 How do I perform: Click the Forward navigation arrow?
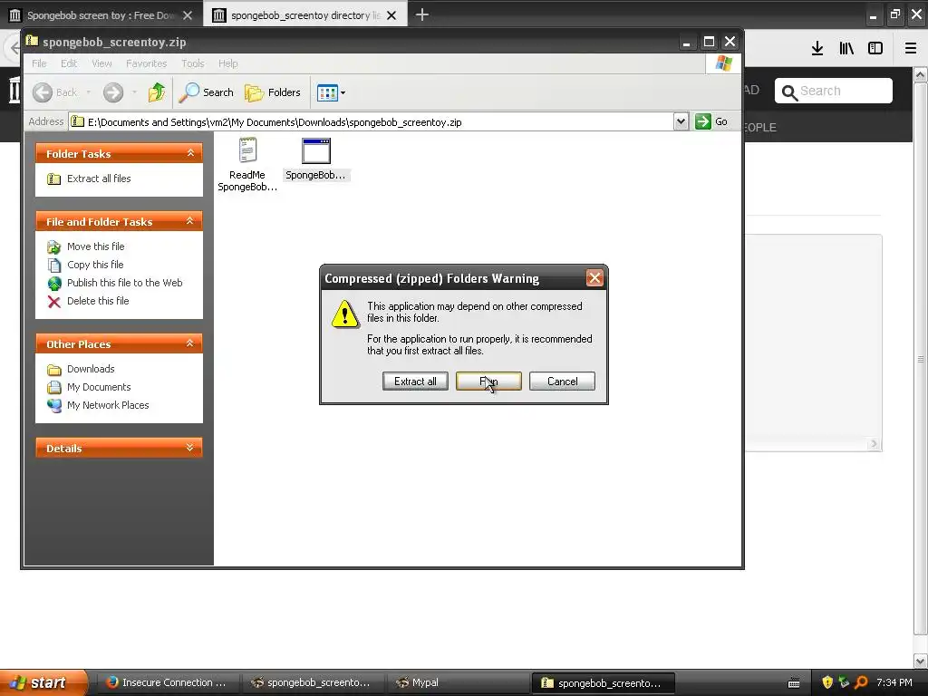(x=113, y=92)
